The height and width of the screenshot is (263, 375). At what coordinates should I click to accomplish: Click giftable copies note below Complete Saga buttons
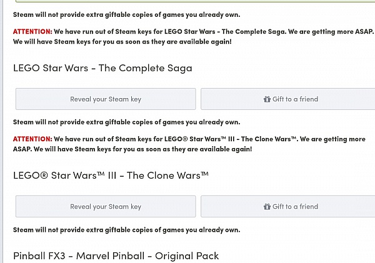(126, 122)
